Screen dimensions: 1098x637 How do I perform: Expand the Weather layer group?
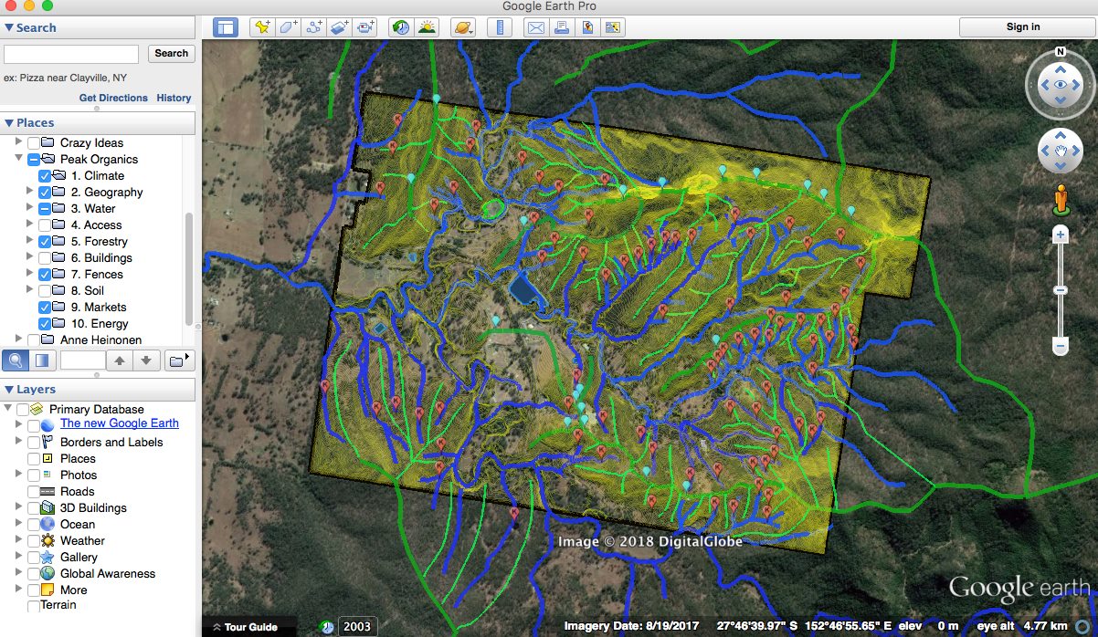[x=19, y=540]
